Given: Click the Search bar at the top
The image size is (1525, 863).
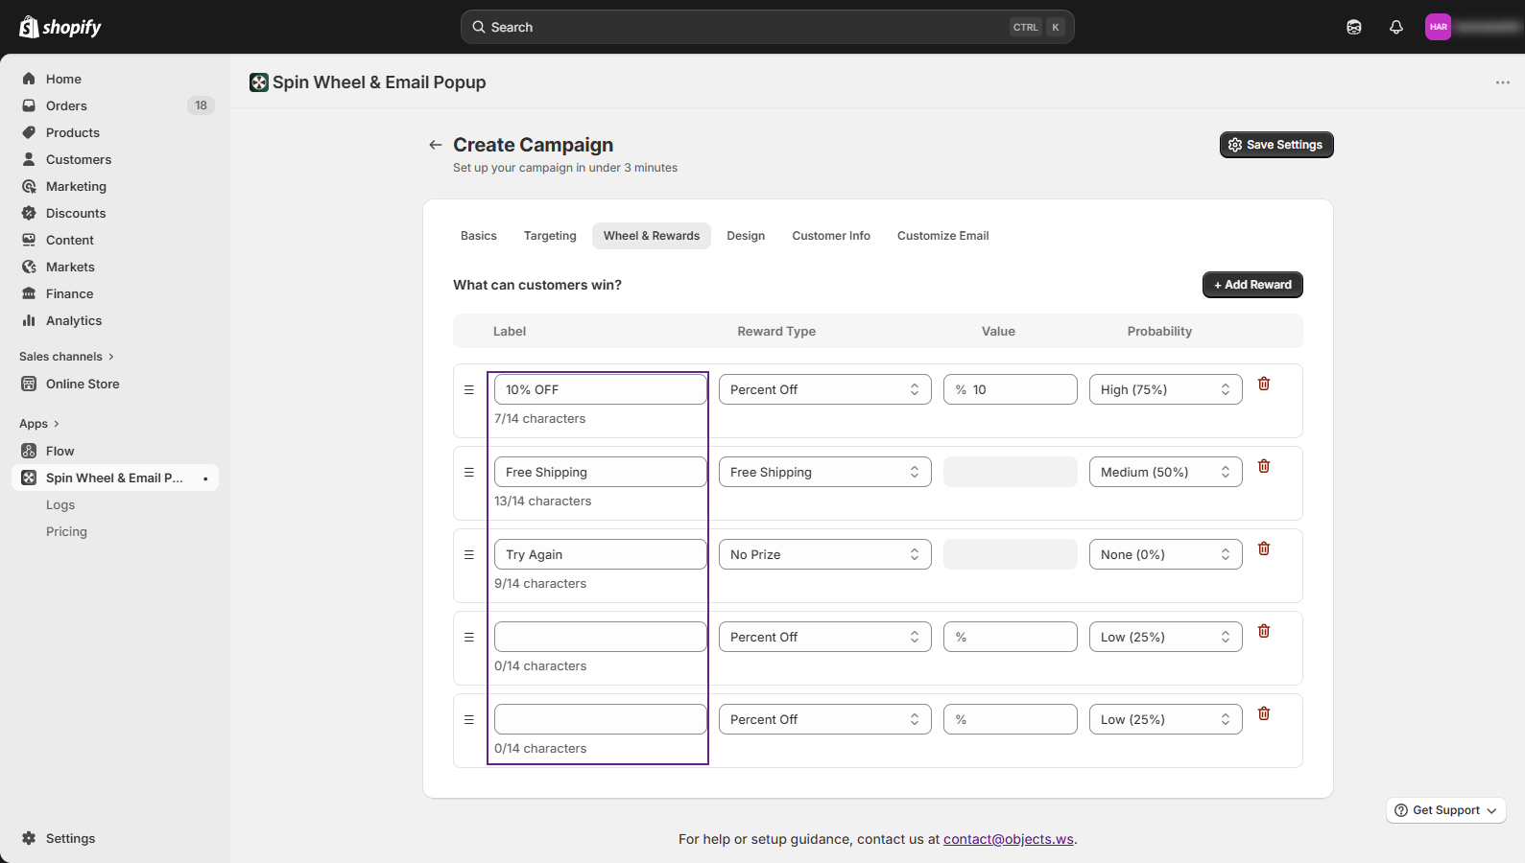Looking at the screenshot, I should coord(768,27).
